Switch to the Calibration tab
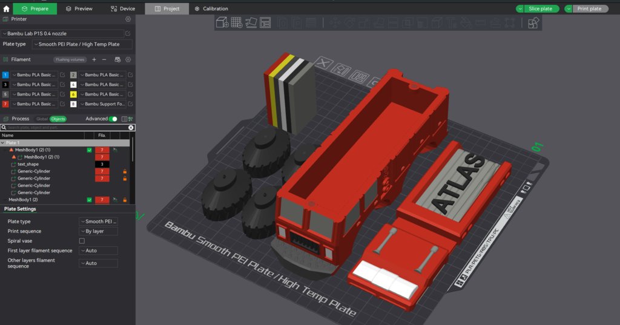 click(211, 8)
